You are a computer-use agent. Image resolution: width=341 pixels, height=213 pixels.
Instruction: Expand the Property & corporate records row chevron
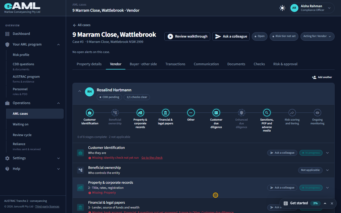coord(328,188)
